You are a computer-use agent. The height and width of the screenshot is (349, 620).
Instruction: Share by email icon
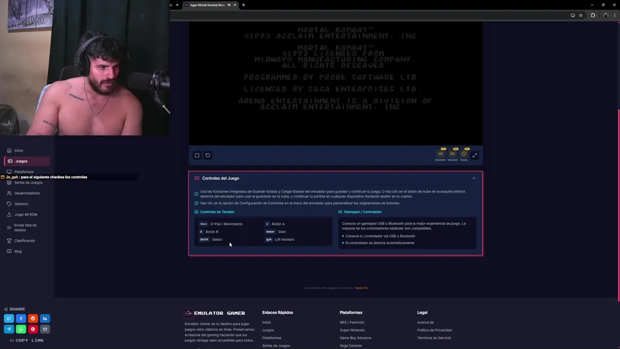click(45, 329)
